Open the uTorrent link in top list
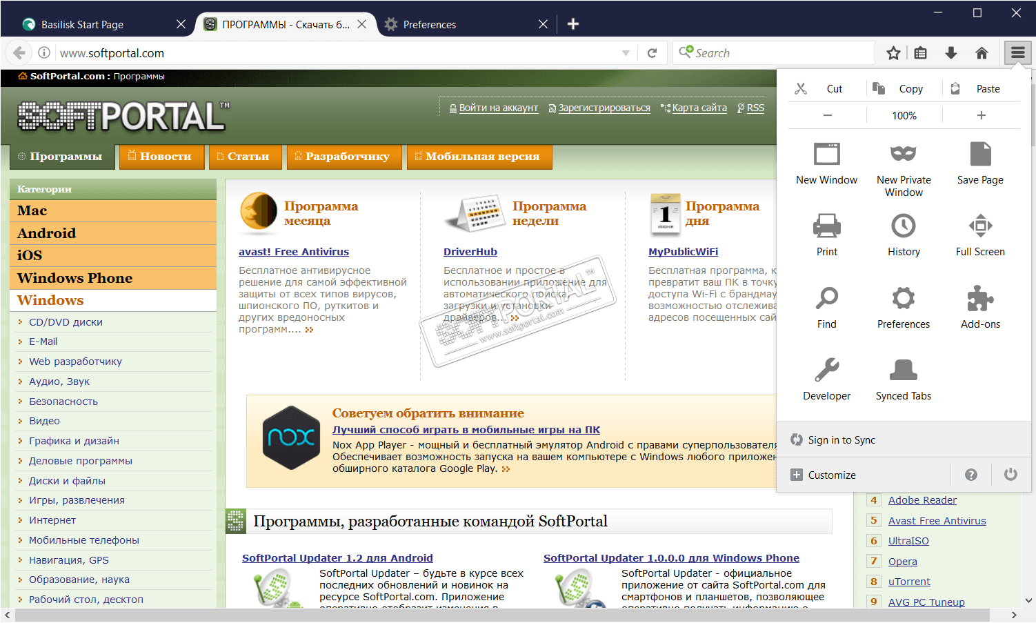 pyautogui.click(x=909, y=582)
